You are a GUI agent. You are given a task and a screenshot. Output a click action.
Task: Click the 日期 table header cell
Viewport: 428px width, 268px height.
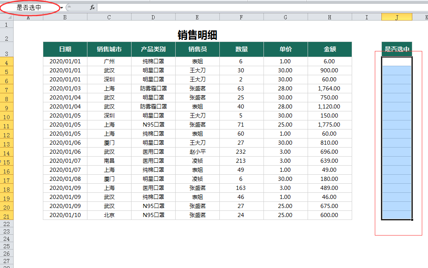65,49
